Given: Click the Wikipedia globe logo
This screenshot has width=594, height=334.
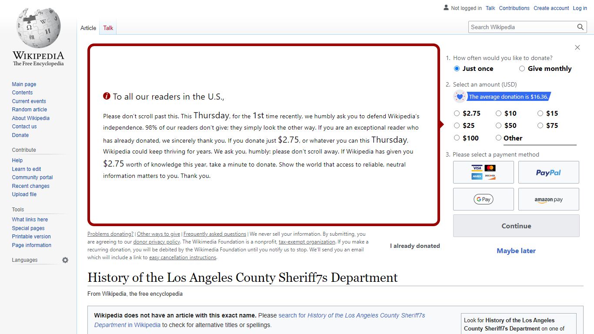Looking at the screenshot, I should pyautogui.click(x=38, y=28).
